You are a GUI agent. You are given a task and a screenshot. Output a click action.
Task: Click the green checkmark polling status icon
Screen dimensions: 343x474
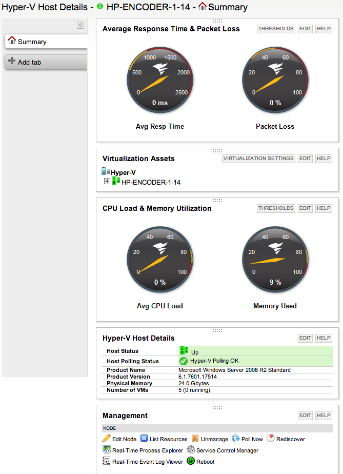point(184,361)
